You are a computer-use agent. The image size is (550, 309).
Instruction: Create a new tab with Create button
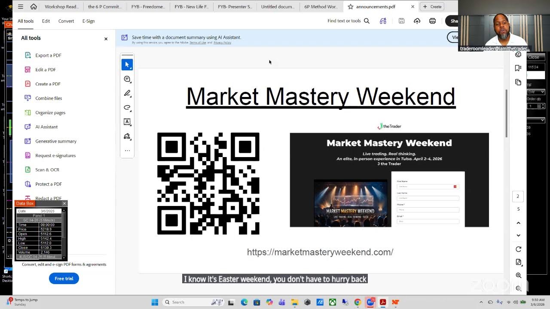pyautogui.click(x=432, y=6)
